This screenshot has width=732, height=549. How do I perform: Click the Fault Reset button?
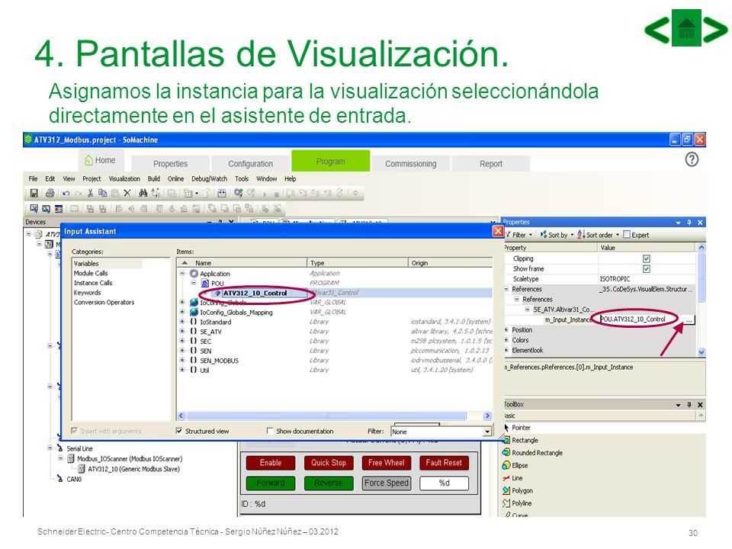point(444,463)
